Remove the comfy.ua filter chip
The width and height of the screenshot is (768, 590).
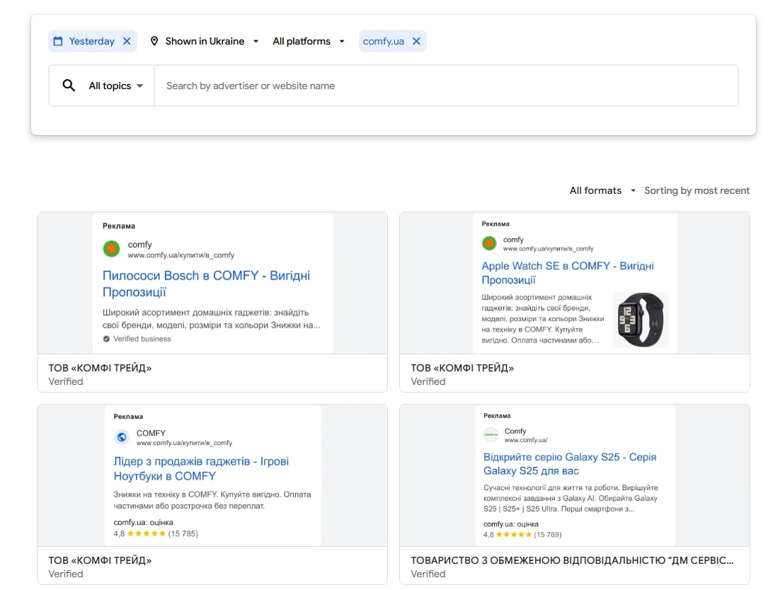(x=416, y=41)
